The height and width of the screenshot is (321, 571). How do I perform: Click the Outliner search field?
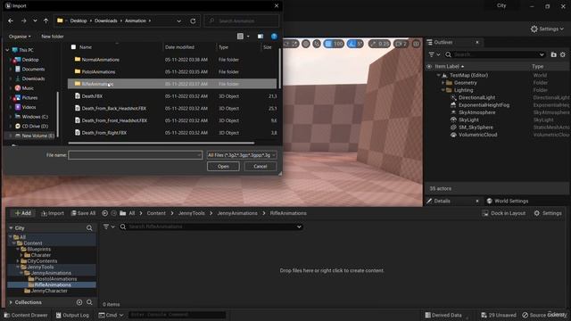coord(495,54)
